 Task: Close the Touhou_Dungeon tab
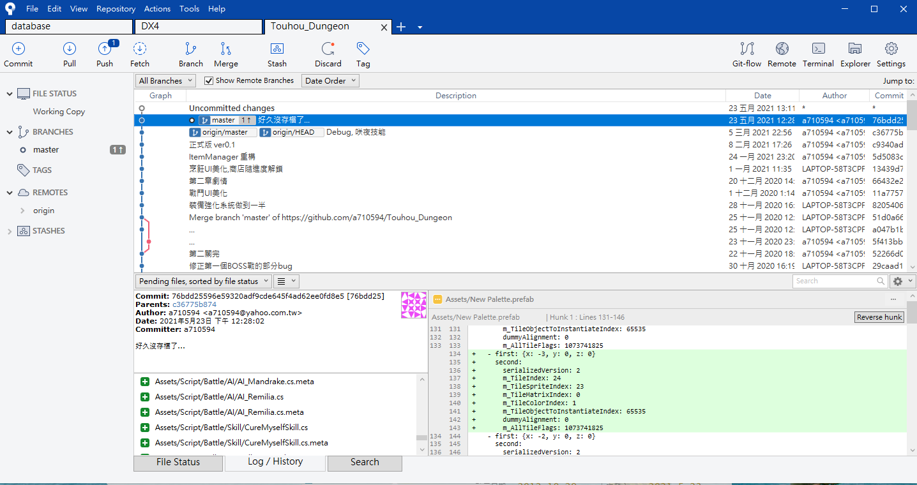(x=384, y=27)
